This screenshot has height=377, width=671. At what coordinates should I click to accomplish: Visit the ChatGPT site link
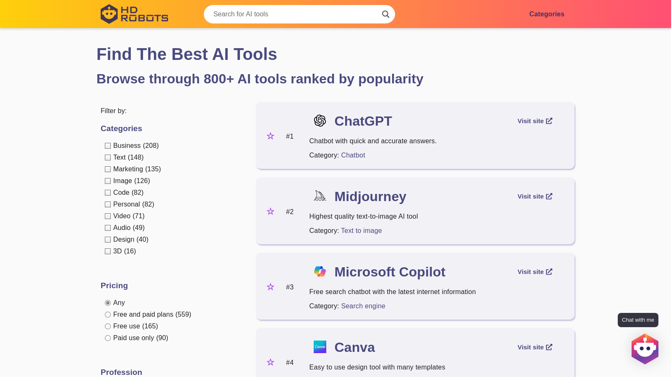(535, 121)
